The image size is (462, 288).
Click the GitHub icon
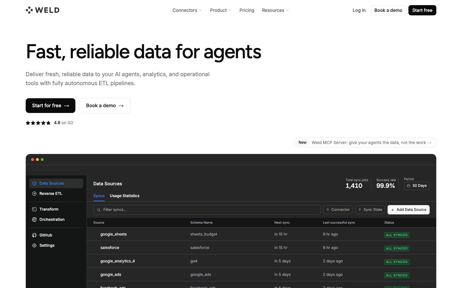[34, 235]
